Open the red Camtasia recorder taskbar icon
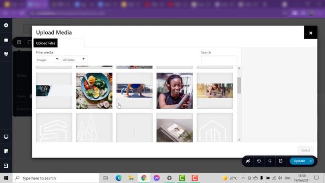325x183 pixels. (194, 178)
